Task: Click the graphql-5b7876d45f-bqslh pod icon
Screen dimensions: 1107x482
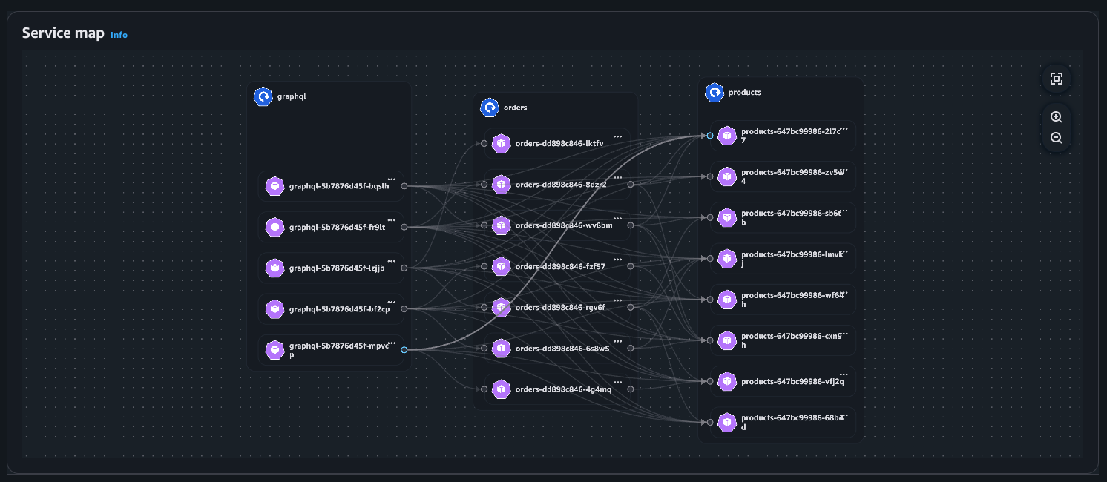Action: pos(275,186)
